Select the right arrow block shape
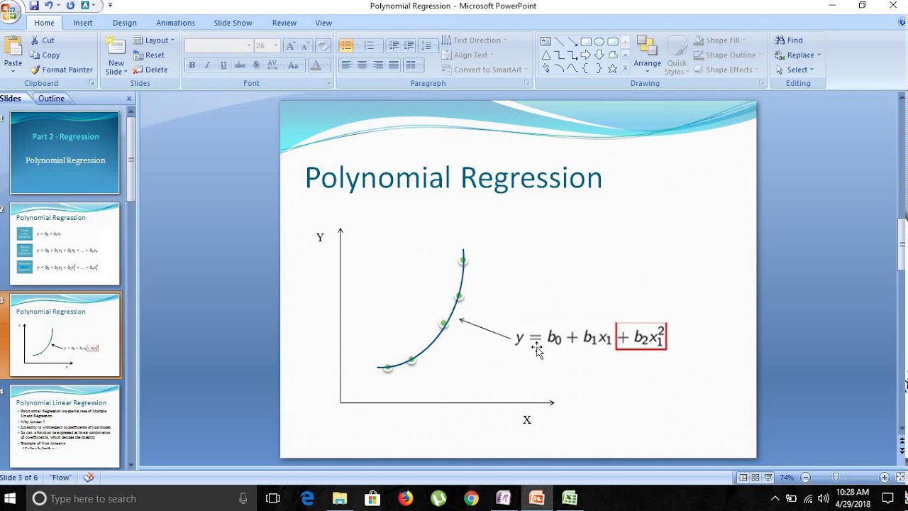908x511 pixels. pyautogui.click(x=586, y=55)
